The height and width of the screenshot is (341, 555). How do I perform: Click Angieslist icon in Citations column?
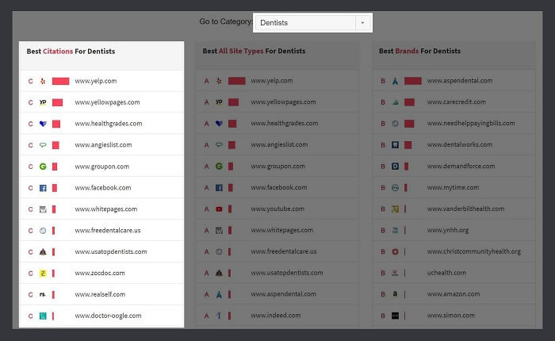tap(43, 145)
